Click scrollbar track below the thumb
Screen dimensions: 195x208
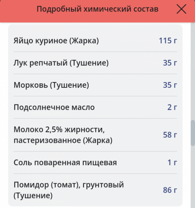(193, 177)
